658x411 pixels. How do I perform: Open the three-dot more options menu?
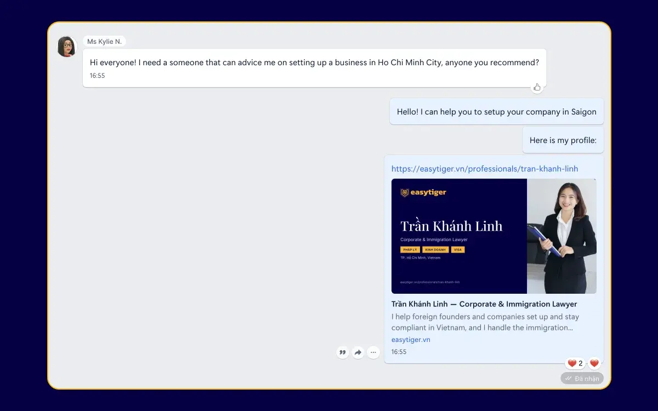tap(373, 352)
